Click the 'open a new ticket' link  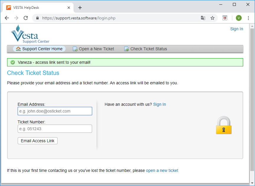click(x=162, y=170)
